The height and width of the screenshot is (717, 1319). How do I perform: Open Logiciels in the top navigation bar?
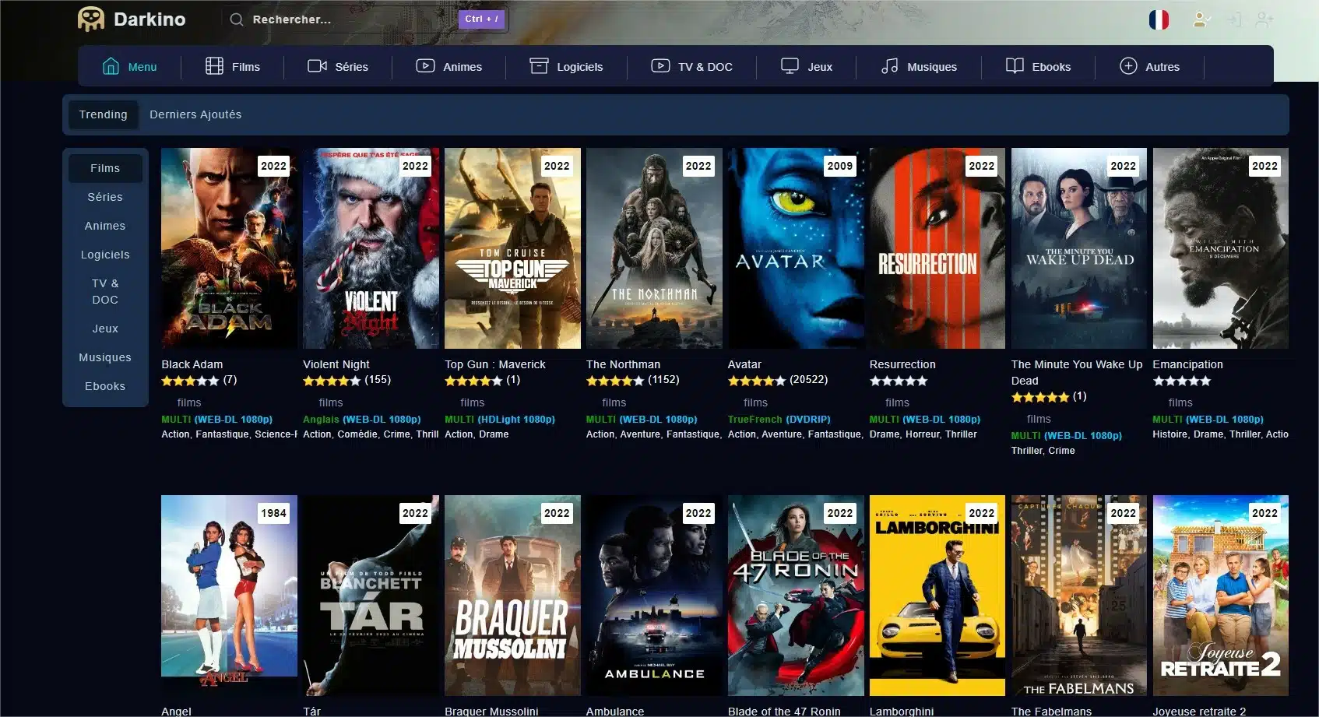[566, 66]
